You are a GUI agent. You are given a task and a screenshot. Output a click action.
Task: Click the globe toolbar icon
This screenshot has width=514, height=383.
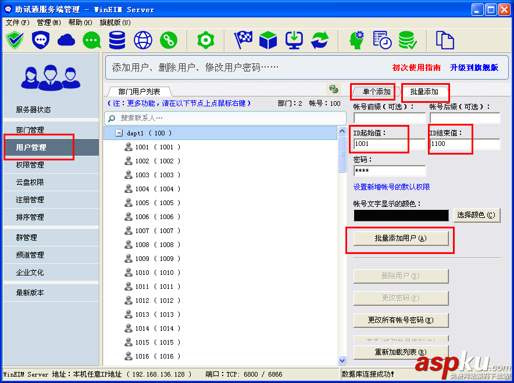(142, 41)
